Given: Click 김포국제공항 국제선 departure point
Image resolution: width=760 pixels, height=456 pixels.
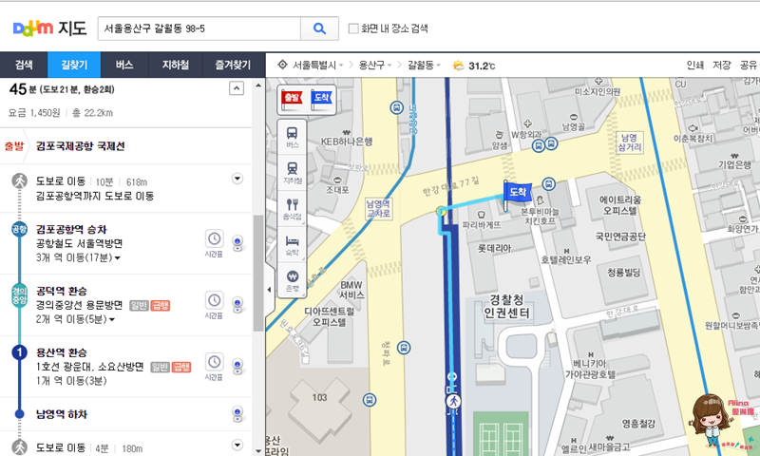Looking at the screenshot, I should (x=81, y=146).
